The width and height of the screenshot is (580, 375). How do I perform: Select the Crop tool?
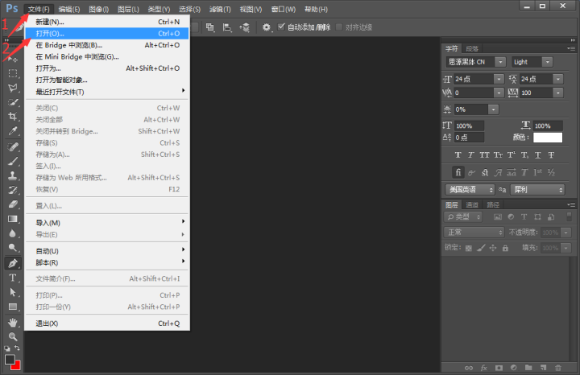click(13, 117)
